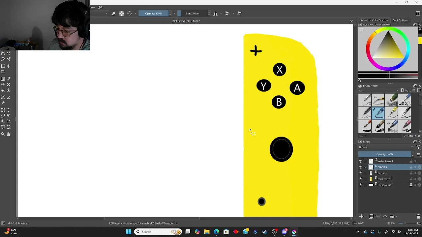Unlock the Background layer lock

click(x=411, y=185)
